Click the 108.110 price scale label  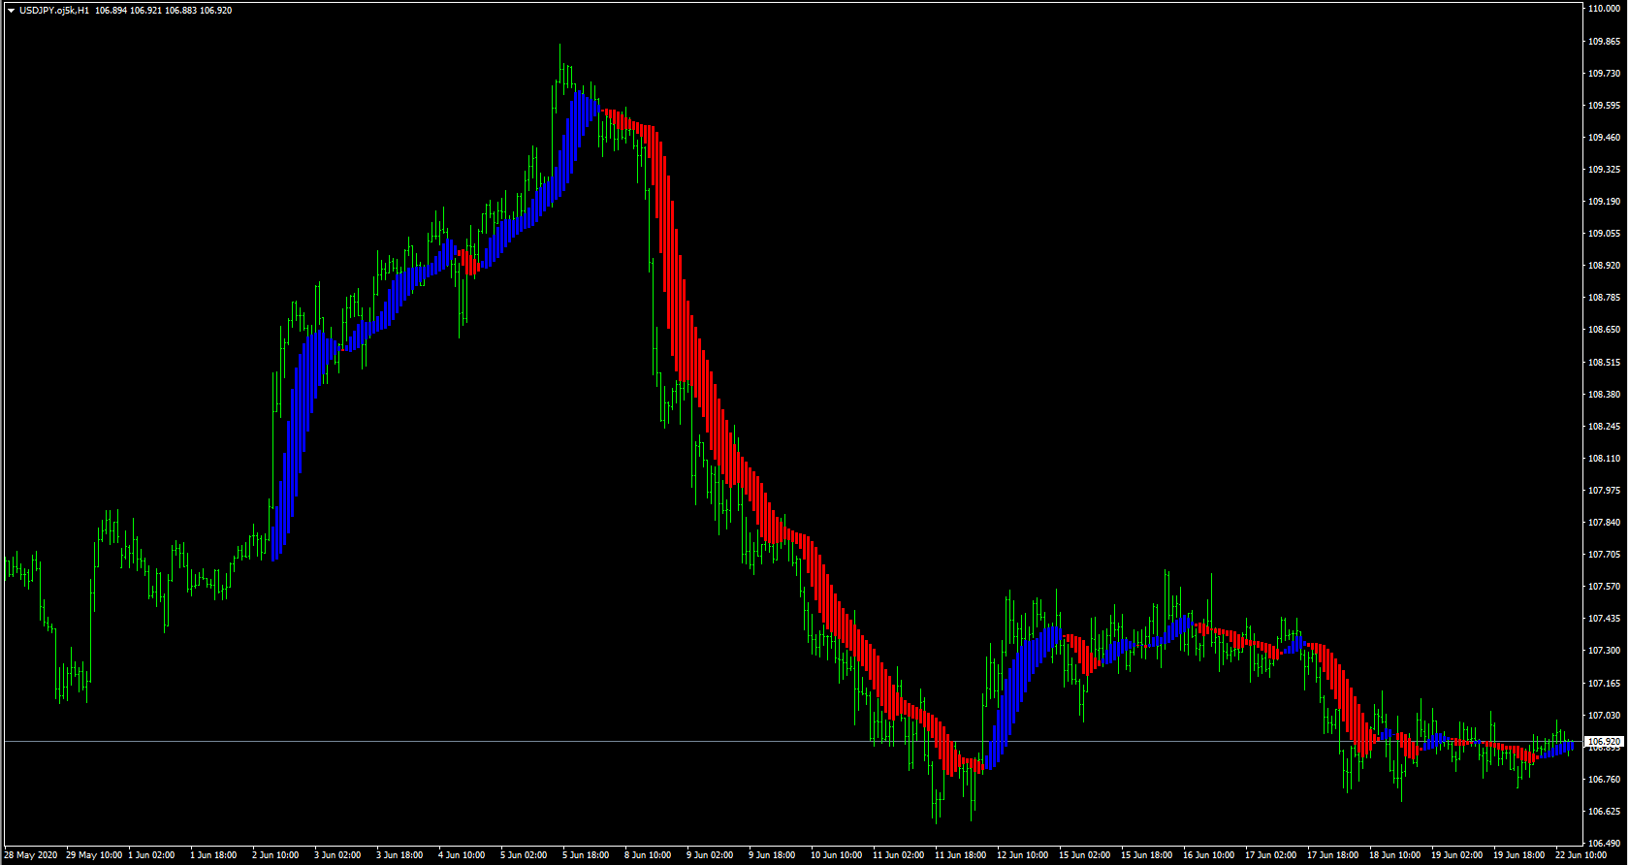coord(1604,458)
